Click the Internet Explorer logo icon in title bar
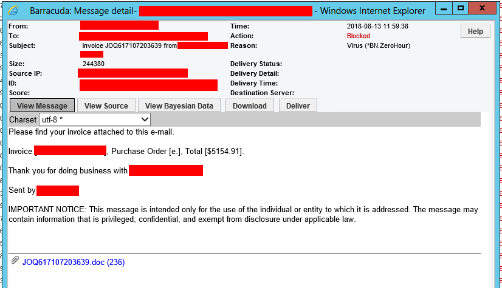The height and width of the screenshot is (288, 502). coord(13,11)
